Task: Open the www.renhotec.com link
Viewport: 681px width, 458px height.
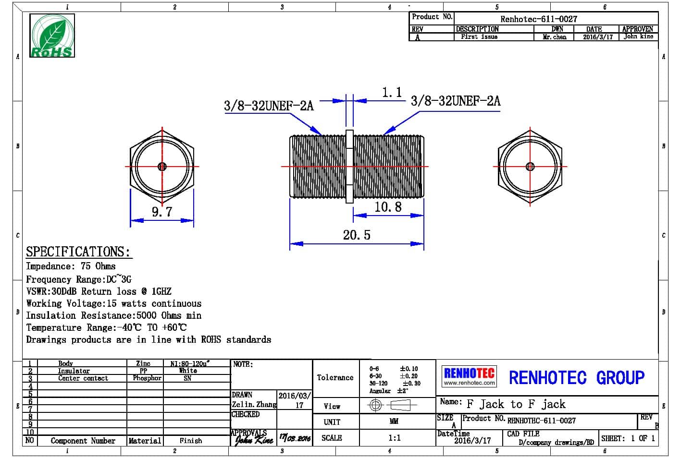Action: click(469, 383)
